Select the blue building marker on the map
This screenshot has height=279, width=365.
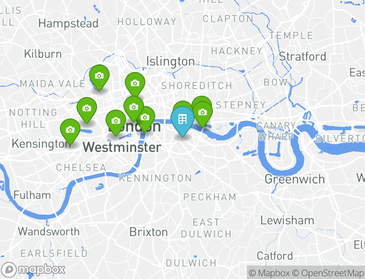pyautogui.click(x=182, y=119)
